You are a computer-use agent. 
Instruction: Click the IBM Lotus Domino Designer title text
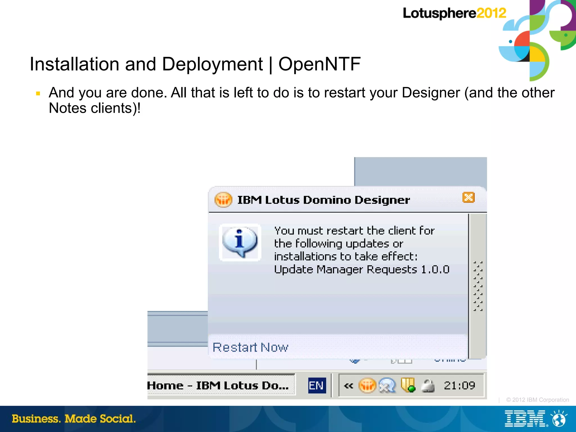pos(324,200)
